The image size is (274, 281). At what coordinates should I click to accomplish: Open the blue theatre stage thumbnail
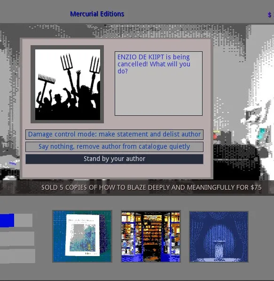point(219,237)
